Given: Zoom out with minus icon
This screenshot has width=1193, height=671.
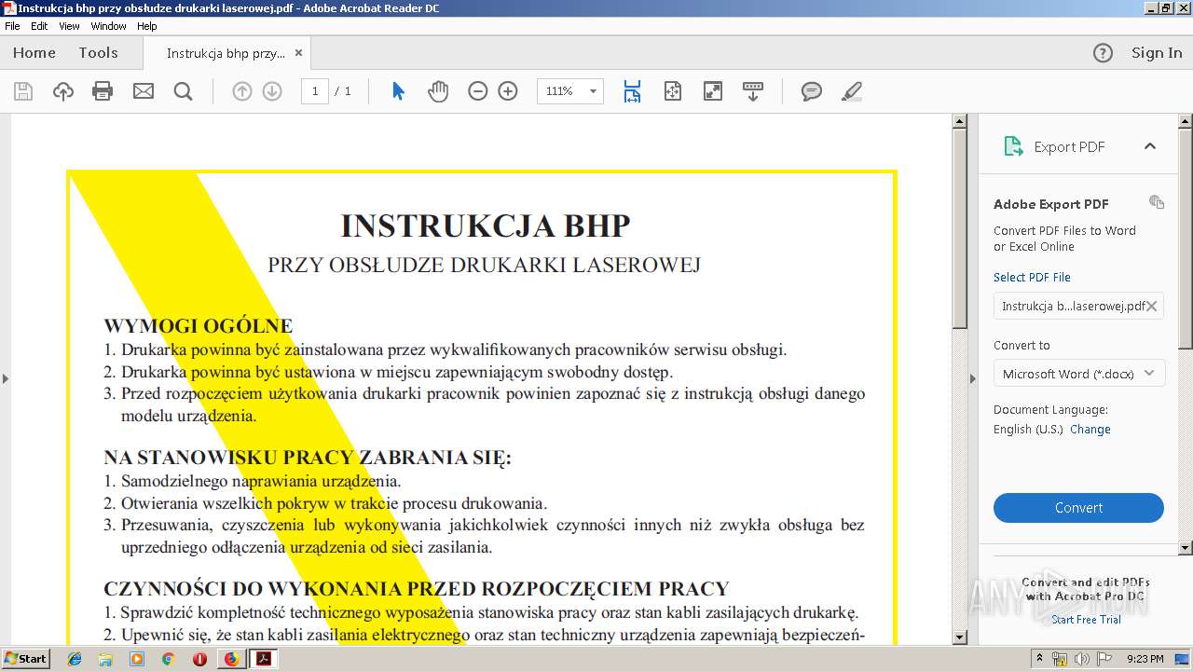Looking at the screenshot, I should click(x=478, y=91).
